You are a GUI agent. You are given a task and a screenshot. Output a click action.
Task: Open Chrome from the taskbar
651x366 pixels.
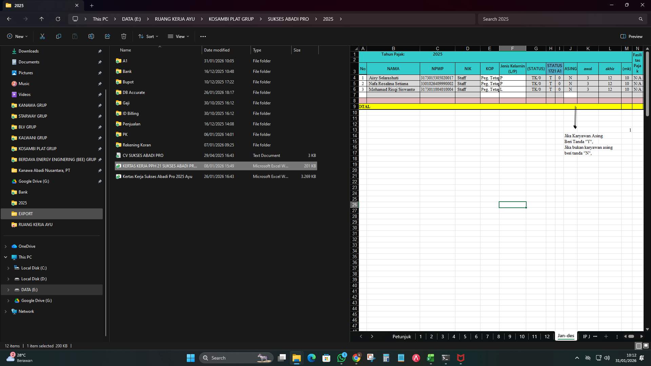click(x=356, y=358)
